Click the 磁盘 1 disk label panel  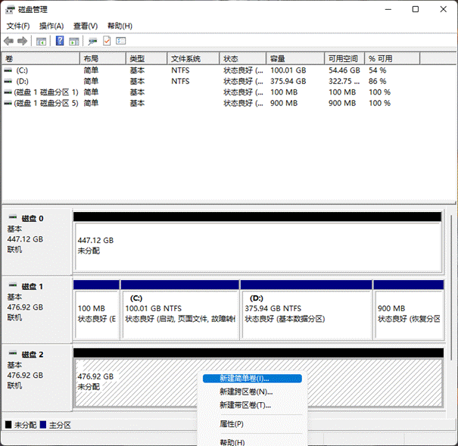[37, 303]
